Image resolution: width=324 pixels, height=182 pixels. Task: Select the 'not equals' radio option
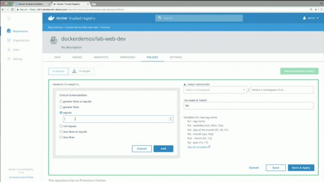pos(61,126)
